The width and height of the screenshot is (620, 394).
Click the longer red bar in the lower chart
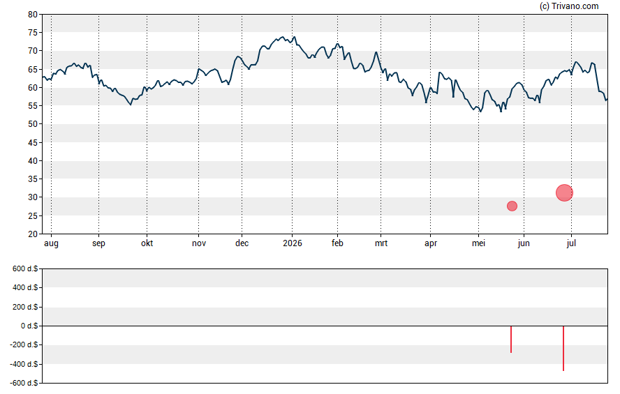coord(563,348)
